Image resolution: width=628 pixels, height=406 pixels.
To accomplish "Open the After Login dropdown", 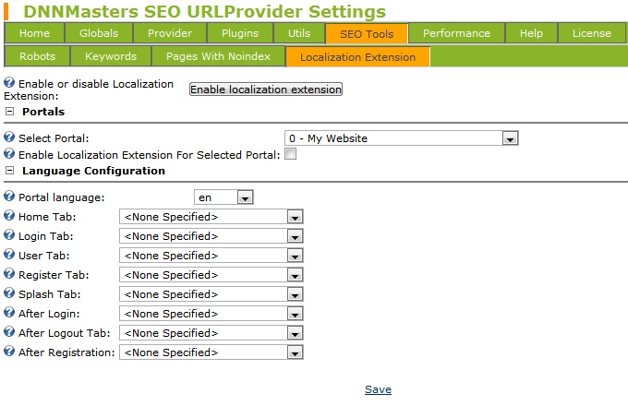I will point(211,314).
